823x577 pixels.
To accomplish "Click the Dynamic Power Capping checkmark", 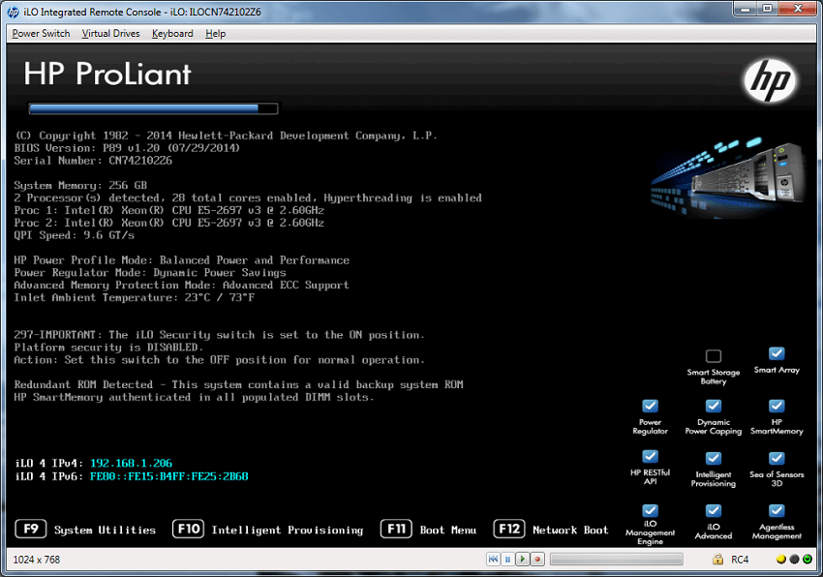I will [714, 406].
